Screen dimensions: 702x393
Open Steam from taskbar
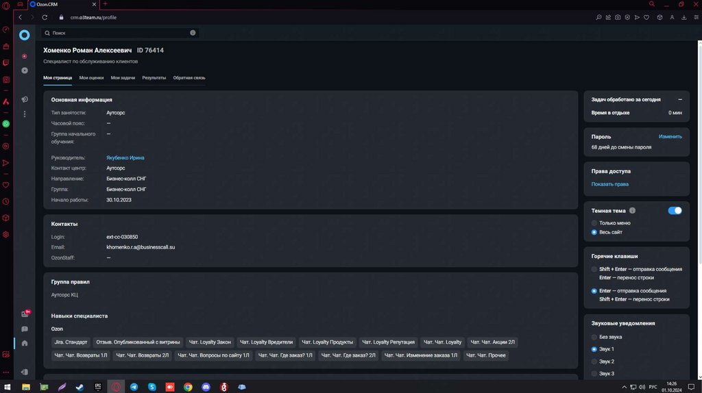click(80, 387)
